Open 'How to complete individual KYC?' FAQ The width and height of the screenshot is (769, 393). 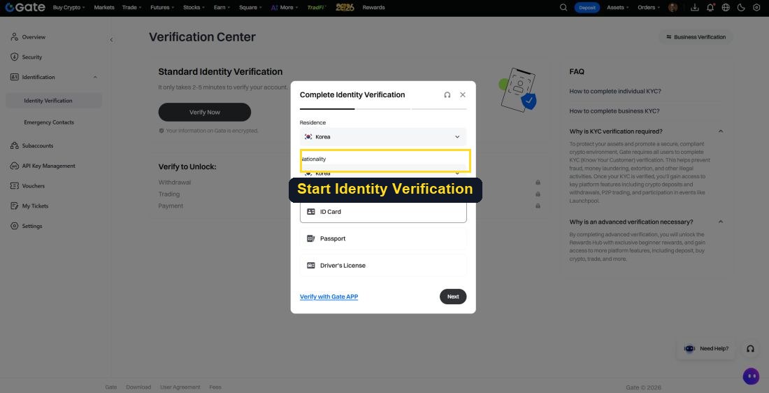tap(615, 92)
